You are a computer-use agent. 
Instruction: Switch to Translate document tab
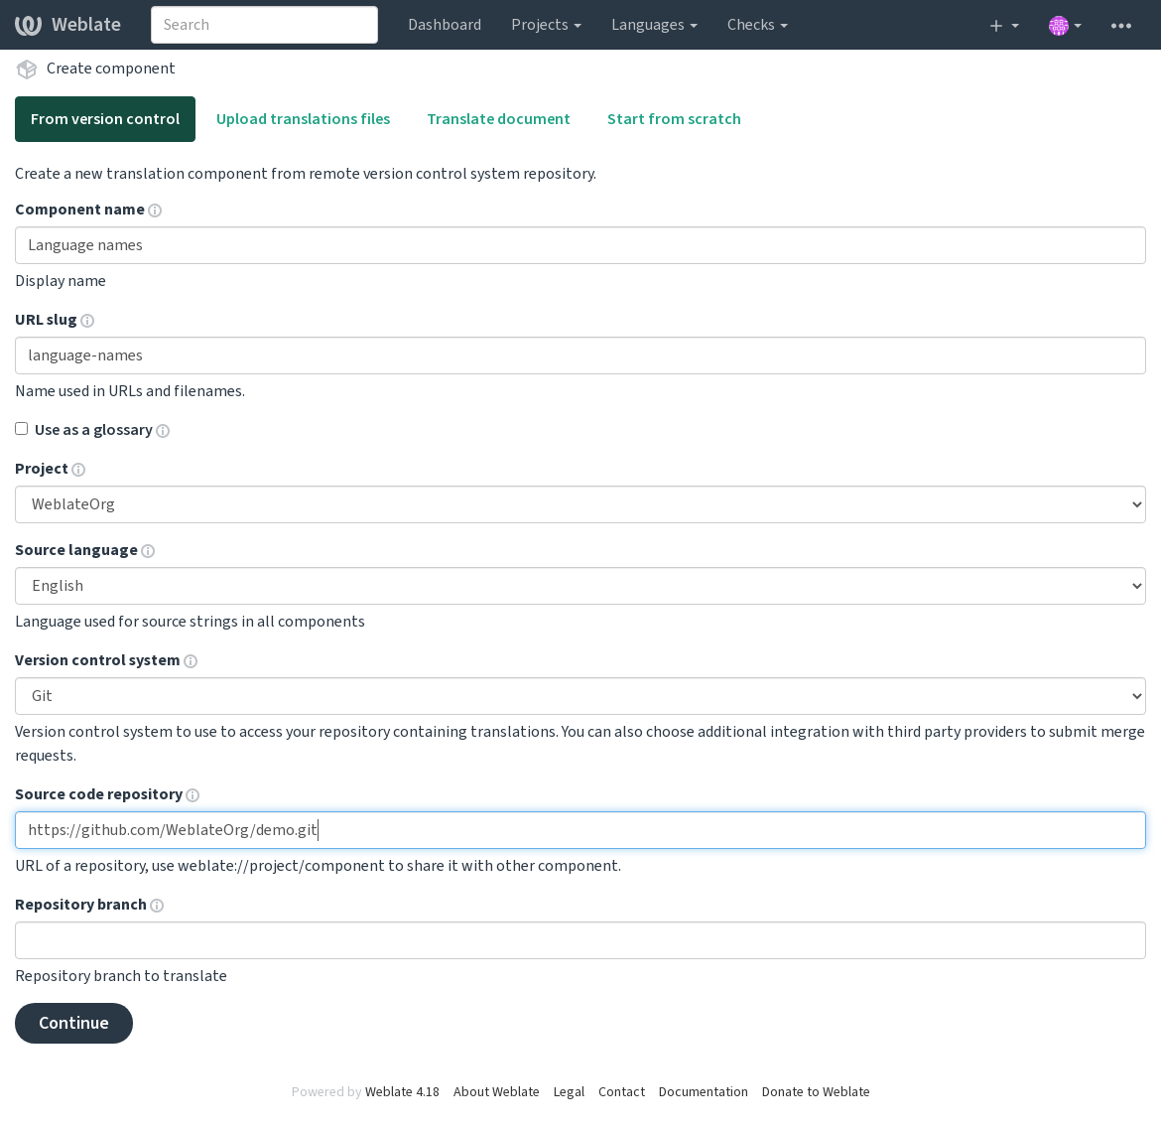(x=498, y=119)
